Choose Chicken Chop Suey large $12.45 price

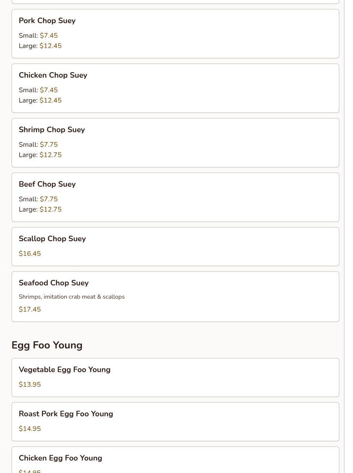pos(50,100)
